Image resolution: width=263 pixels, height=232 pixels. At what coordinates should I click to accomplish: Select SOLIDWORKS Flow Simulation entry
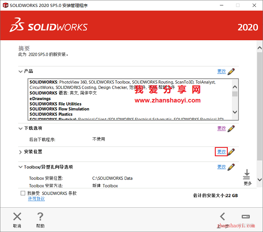60,109
